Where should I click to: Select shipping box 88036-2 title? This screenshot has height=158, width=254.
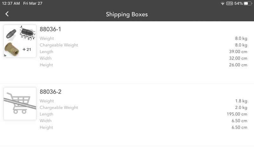point(50,92)
